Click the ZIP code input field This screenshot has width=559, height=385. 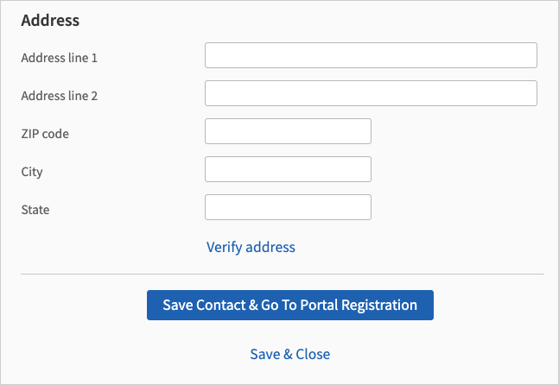[288, 131]
